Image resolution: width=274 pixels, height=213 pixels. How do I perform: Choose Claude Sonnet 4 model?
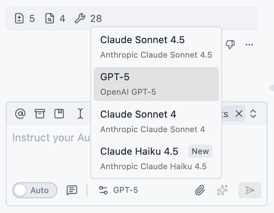pos(156,122)
